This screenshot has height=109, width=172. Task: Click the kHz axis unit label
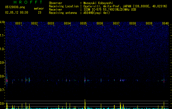tap(2, 22)
